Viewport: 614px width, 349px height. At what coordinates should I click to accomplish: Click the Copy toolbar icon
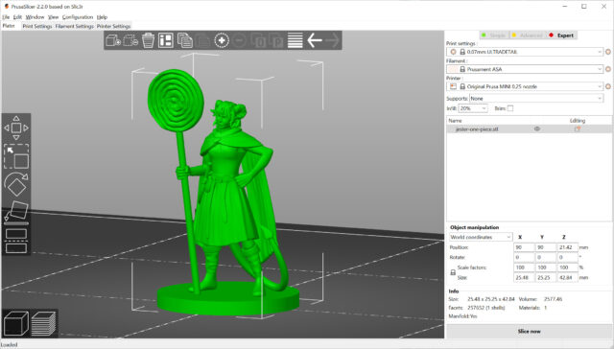pyautogui.click(x=184, y=40)
